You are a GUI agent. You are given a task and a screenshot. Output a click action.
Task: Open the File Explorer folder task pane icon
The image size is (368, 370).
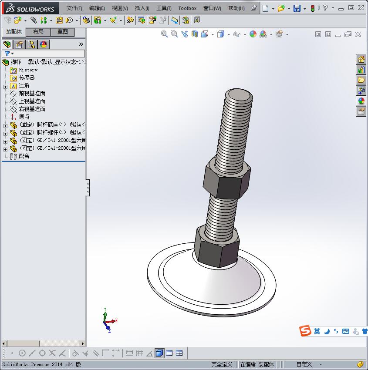click(x=361, y=80)
